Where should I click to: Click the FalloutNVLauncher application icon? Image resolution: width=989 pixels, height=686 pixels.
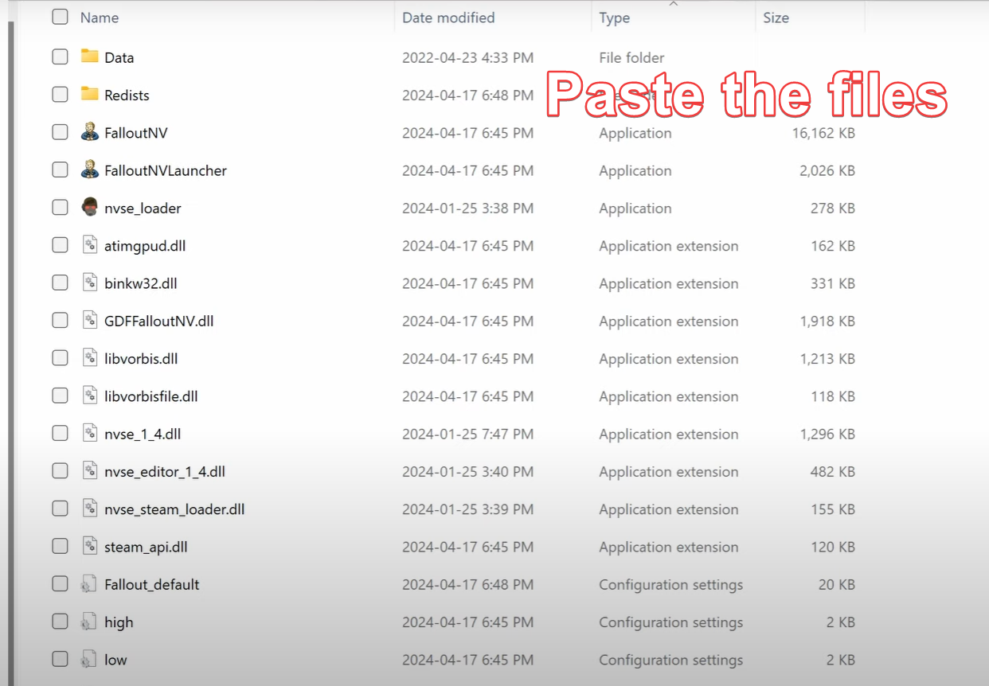click(x=90, y=170)
